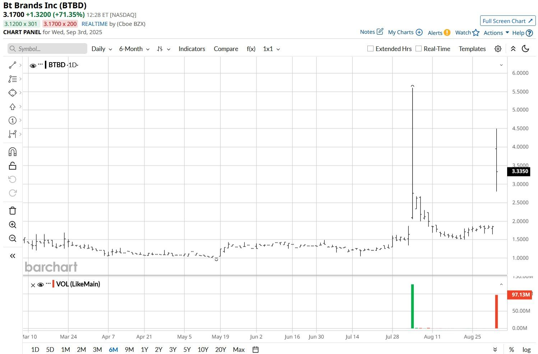Collapse main chart pane chevron
This screenshot has height=354, width=538.
coord(501,65)
